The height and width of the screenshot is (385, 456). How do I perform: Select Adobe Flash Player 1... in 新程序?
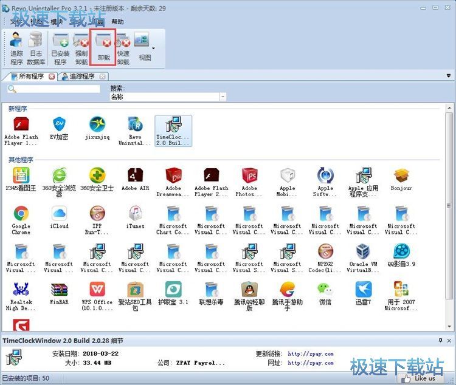pyautogui.click(x=21, y=131)
